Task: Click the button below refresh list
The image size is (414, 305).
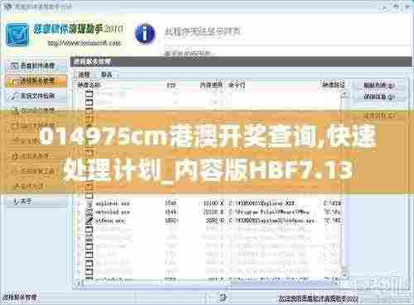Action: tap(379, 97)
